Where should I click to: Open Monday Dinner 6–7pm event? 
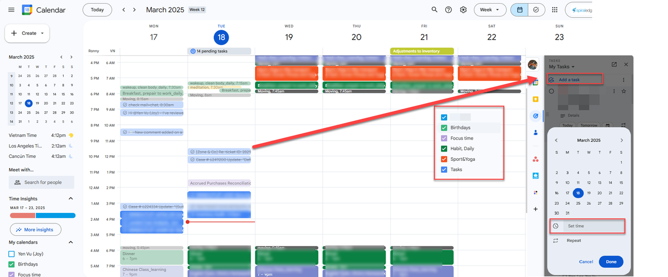pos(152,257)
